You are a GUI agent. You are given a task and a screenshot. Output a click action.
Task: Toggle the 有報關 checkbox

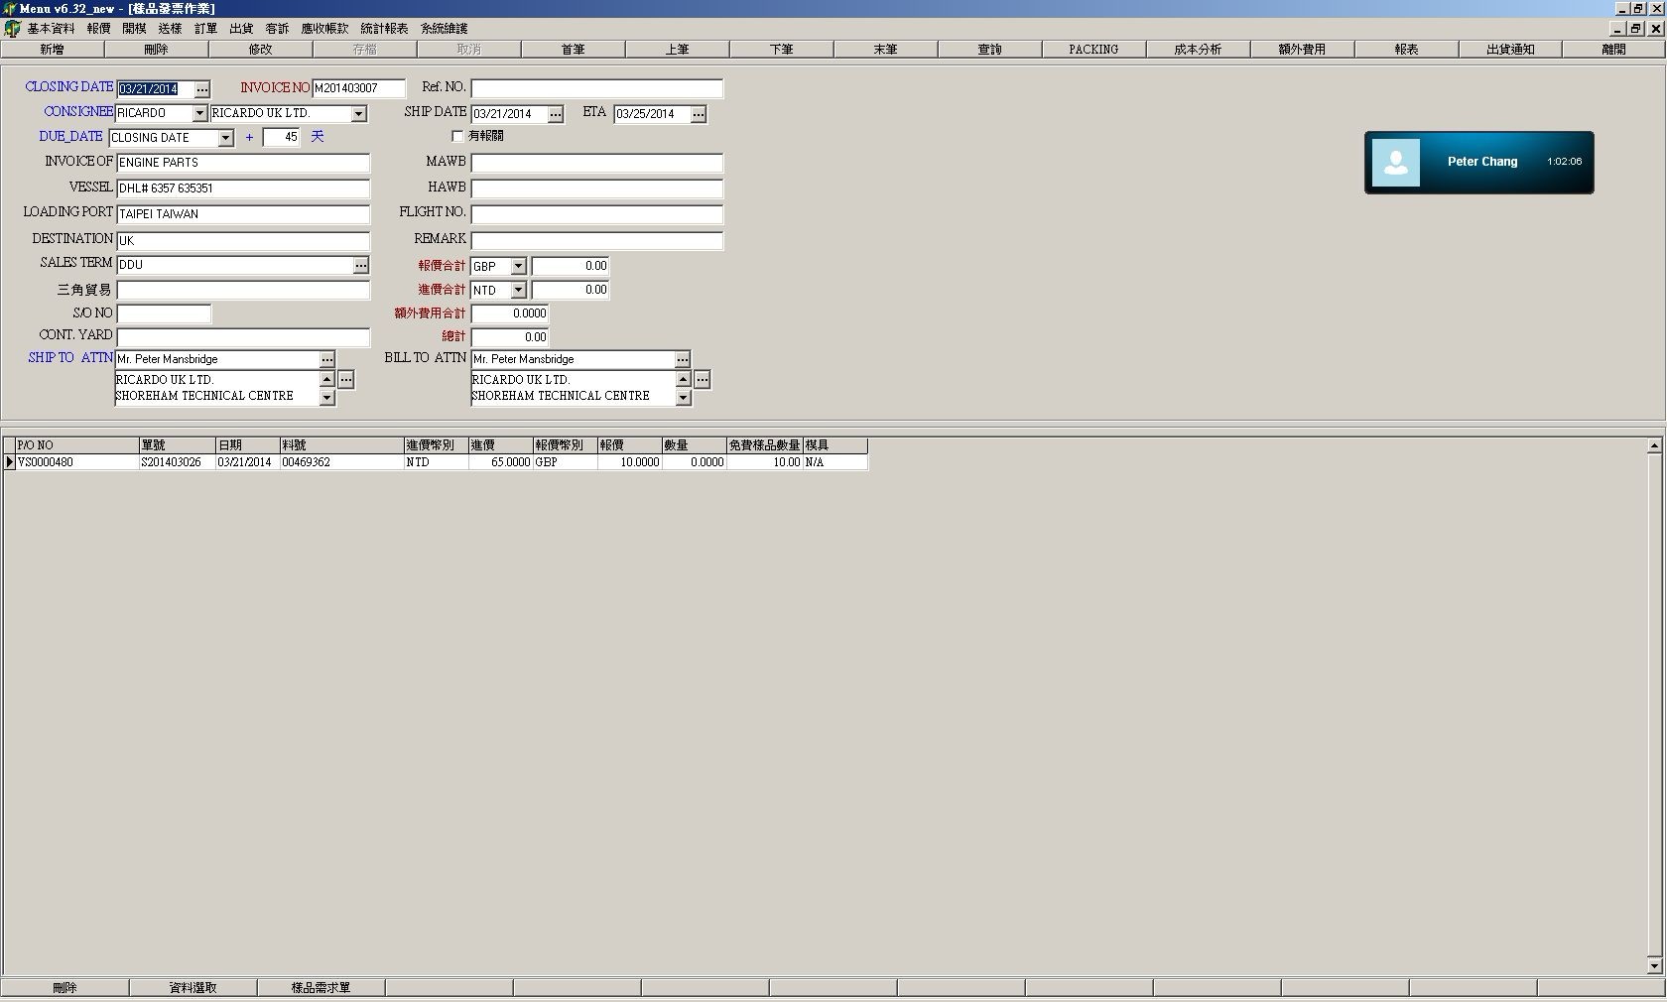click(457, 136)
